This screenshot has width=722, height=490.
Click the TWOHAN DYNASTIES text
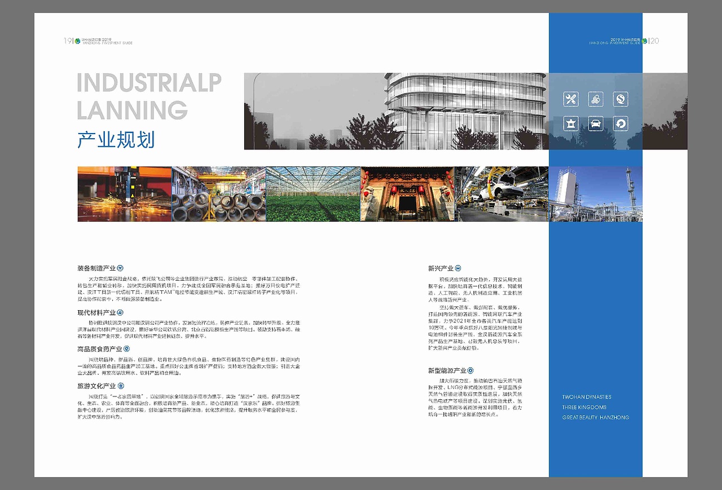587,397
